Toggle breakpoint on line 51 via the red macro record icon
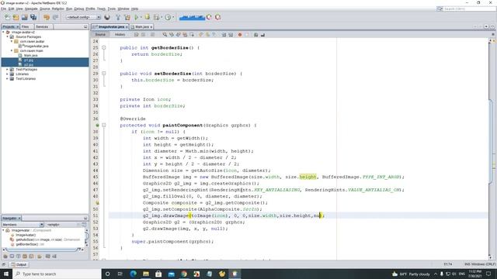This screenshot has width=497, height=279. (240, 35)
